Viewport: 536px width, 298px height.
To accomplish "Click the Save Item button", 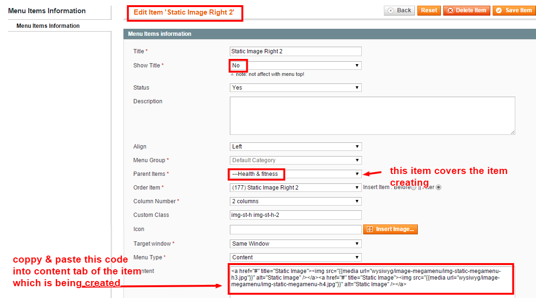I will [x=514, y=10].
